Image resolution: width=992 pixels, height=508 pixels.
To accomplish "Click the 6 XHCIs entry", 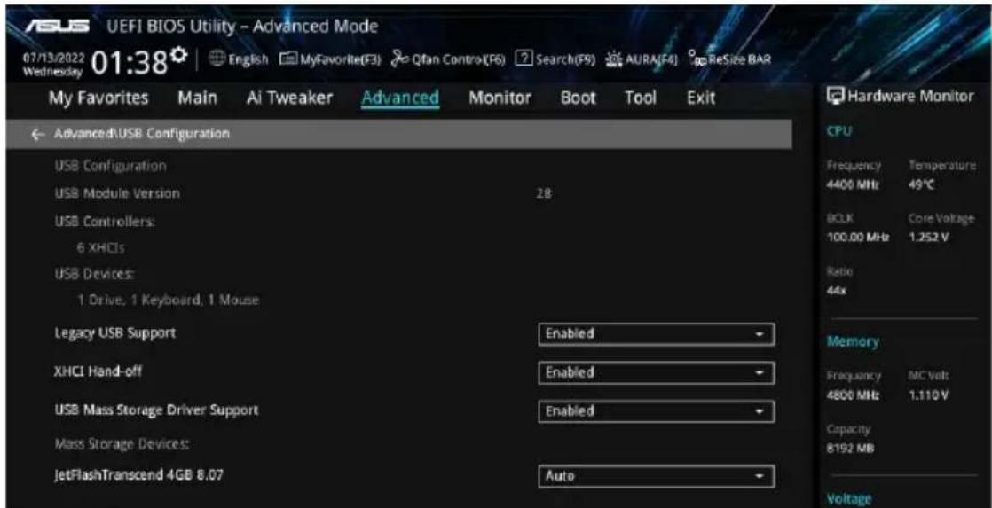I will point(100,247).
